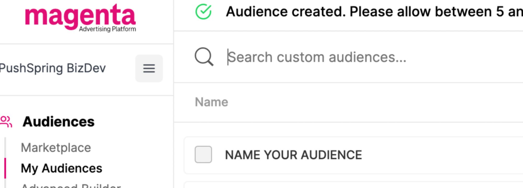The image size is (523, 188).
Task: Click empty space in NAME YOUR AUDIENCE row
Action: point(445,155)
